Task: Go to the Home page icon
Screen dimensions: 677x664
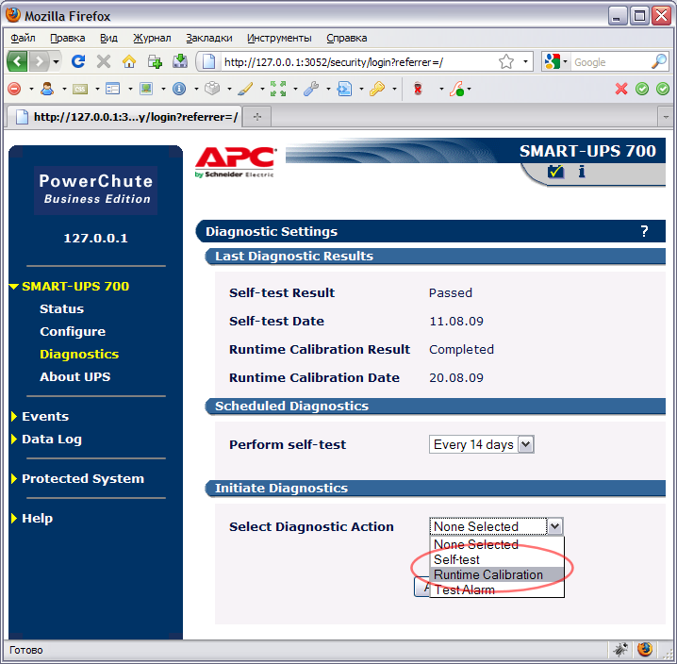Action: point(128,61)
